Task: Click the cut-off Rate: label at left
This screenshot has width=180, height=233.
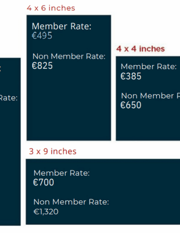Action: (9, 98)
